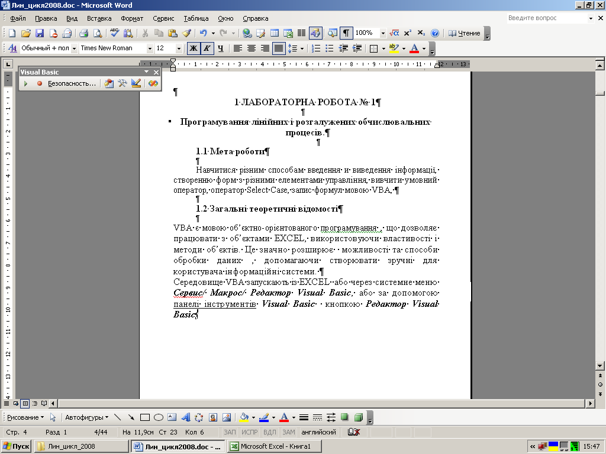Apply the highlight color marker
606x454 pixels.
click(x=394, y=48)
